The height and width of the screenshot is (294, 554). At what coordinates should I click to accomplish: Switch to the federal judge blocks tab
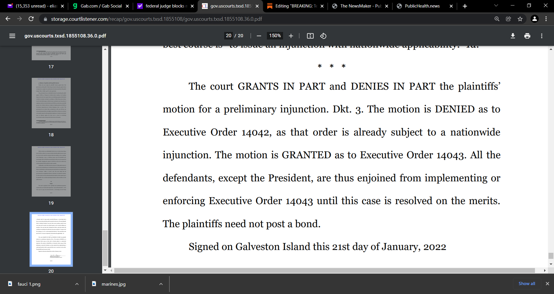click(x=165, y=6)
